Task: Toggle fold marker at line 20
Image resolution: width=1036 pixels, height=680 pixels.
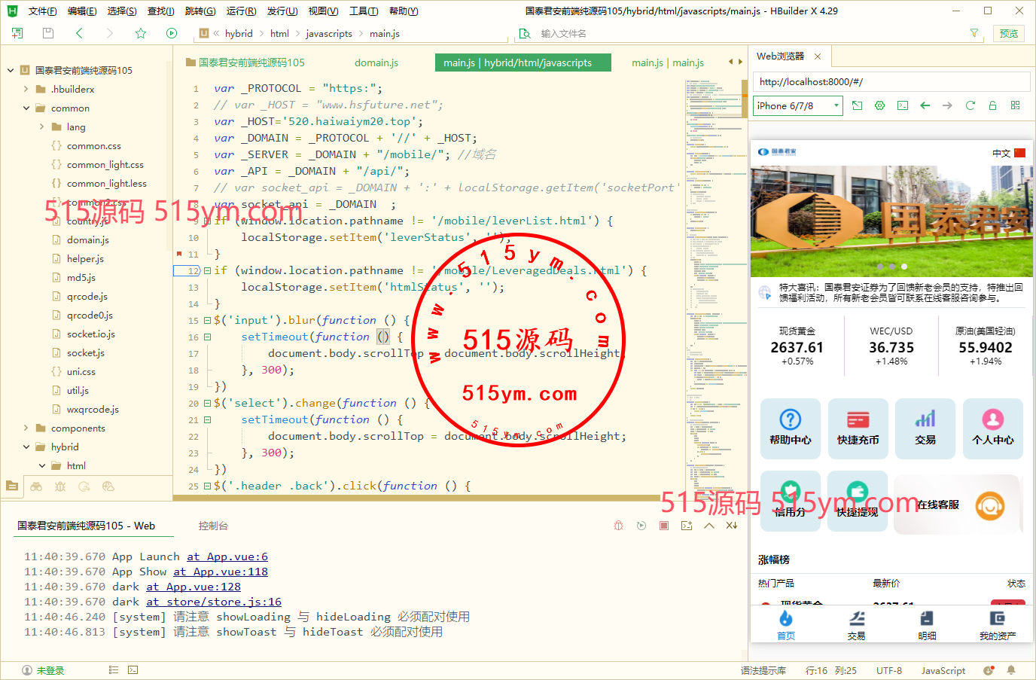Action: pos(207,404)
